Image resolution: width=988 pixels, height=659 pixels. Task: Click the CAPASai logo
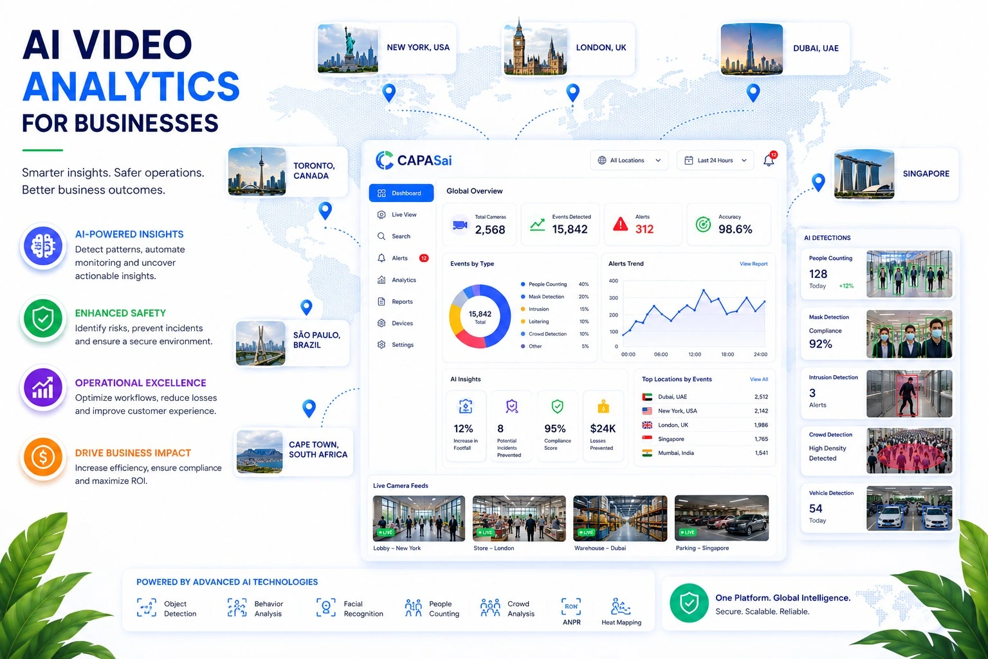414,160
